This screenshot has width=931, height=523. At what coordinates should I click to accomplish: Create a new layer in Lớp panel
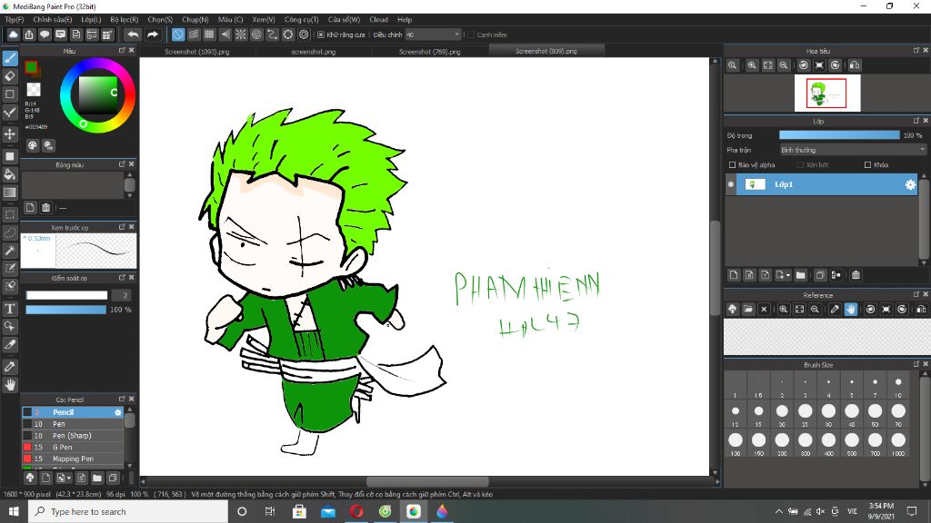point(734,275)
